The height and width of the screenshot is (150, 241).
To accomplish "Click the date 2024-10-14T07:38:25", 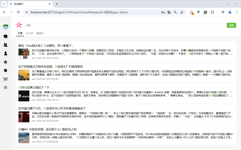I will (x=47, y=58).
